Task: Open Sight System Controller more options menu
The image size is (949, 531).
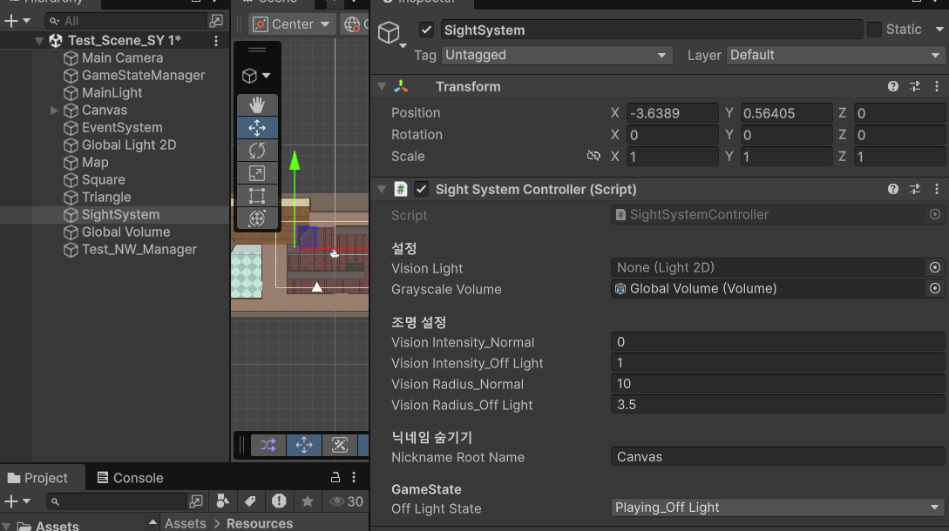Action: tap(936, 189)
